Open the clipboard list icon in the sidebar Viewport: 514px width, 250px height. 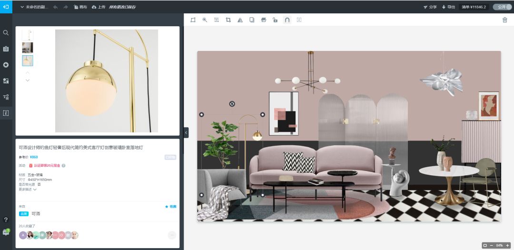coord(6,49)
